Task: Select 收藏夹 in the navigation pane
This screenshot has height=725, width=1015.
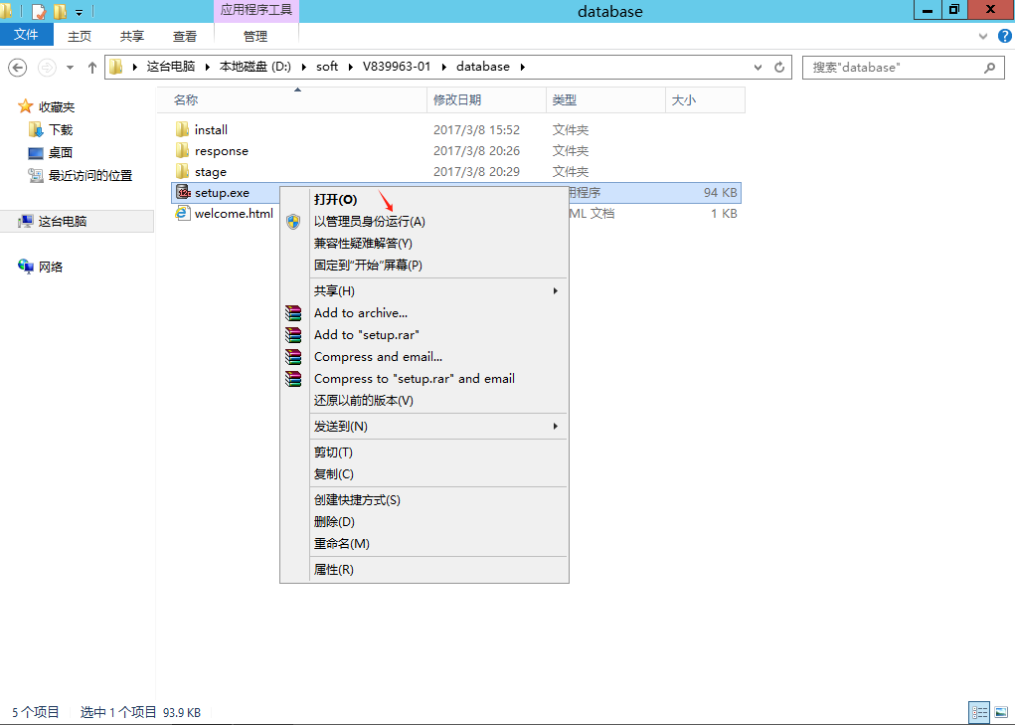Action: click(56, 106)
